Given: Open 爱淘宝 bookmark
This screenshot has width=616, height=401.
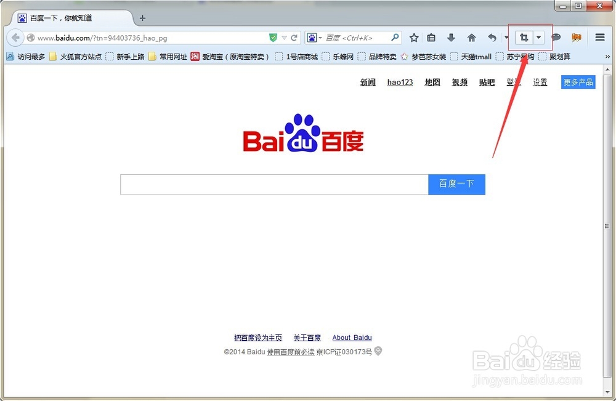Looking at the screenshot, I should pos(230,57).
